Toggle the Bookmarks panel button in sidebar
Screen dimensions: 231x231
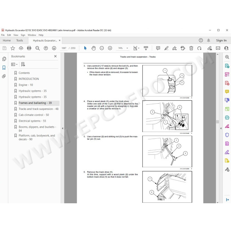(4, 68)
